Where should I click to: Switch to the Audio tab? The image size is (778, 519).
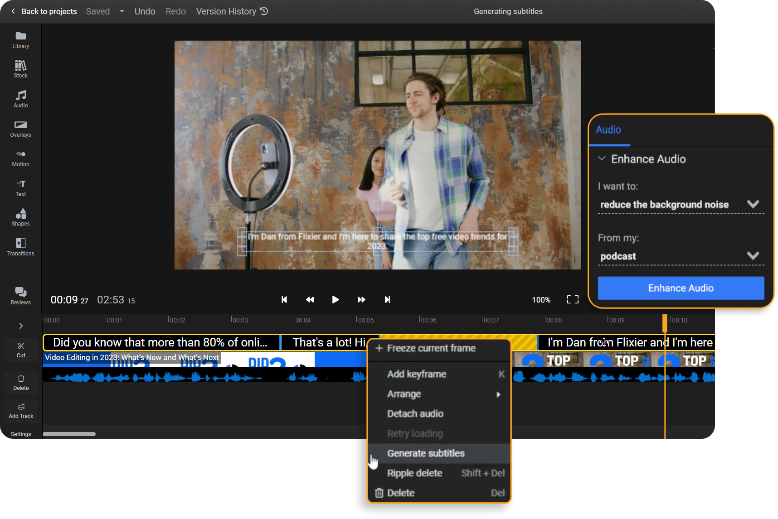(608, 130)
